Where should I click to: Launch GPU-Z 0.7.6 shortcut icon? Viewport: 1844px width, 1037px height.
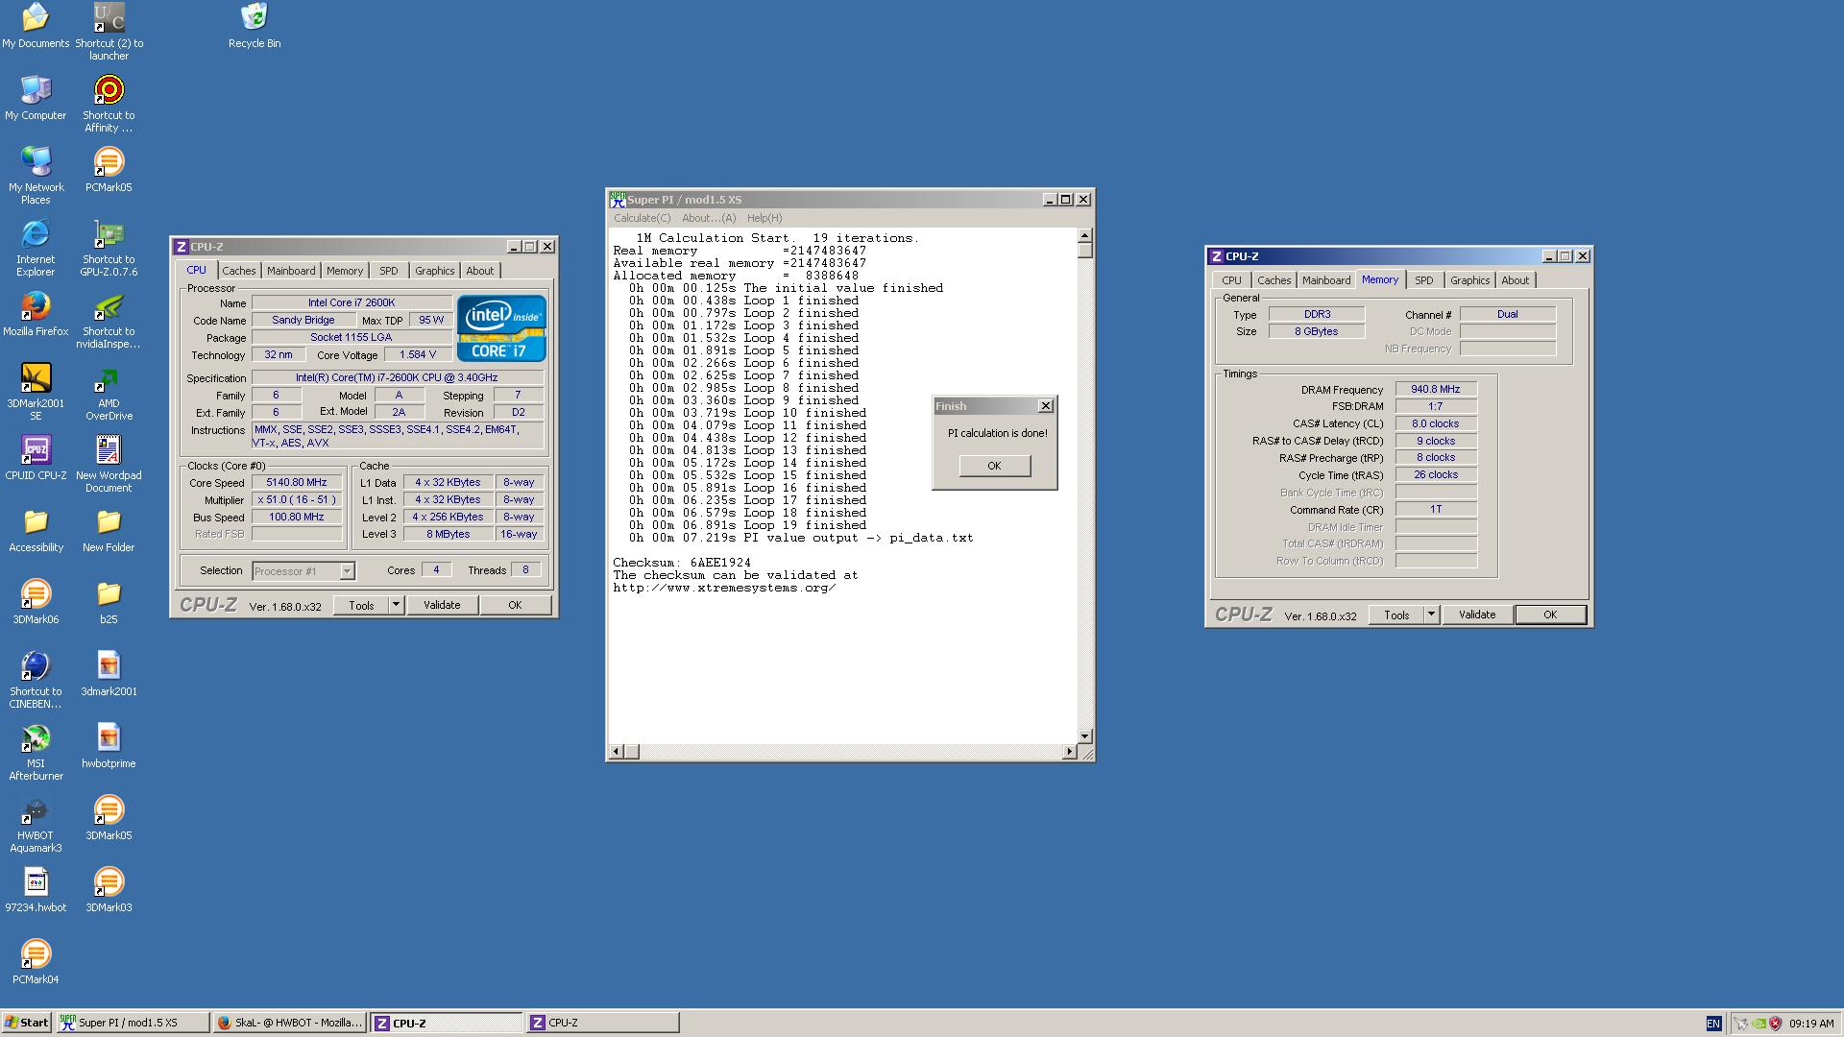(x=109, y=248)
